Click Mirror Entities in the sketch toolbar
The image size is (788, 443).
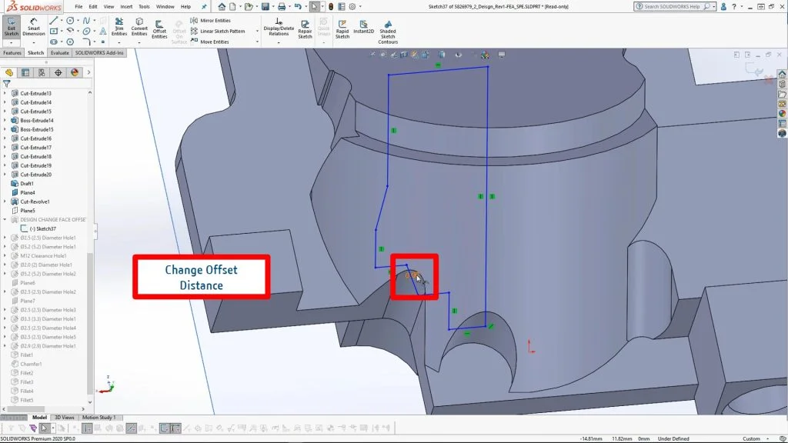click(x=215, y=21)
